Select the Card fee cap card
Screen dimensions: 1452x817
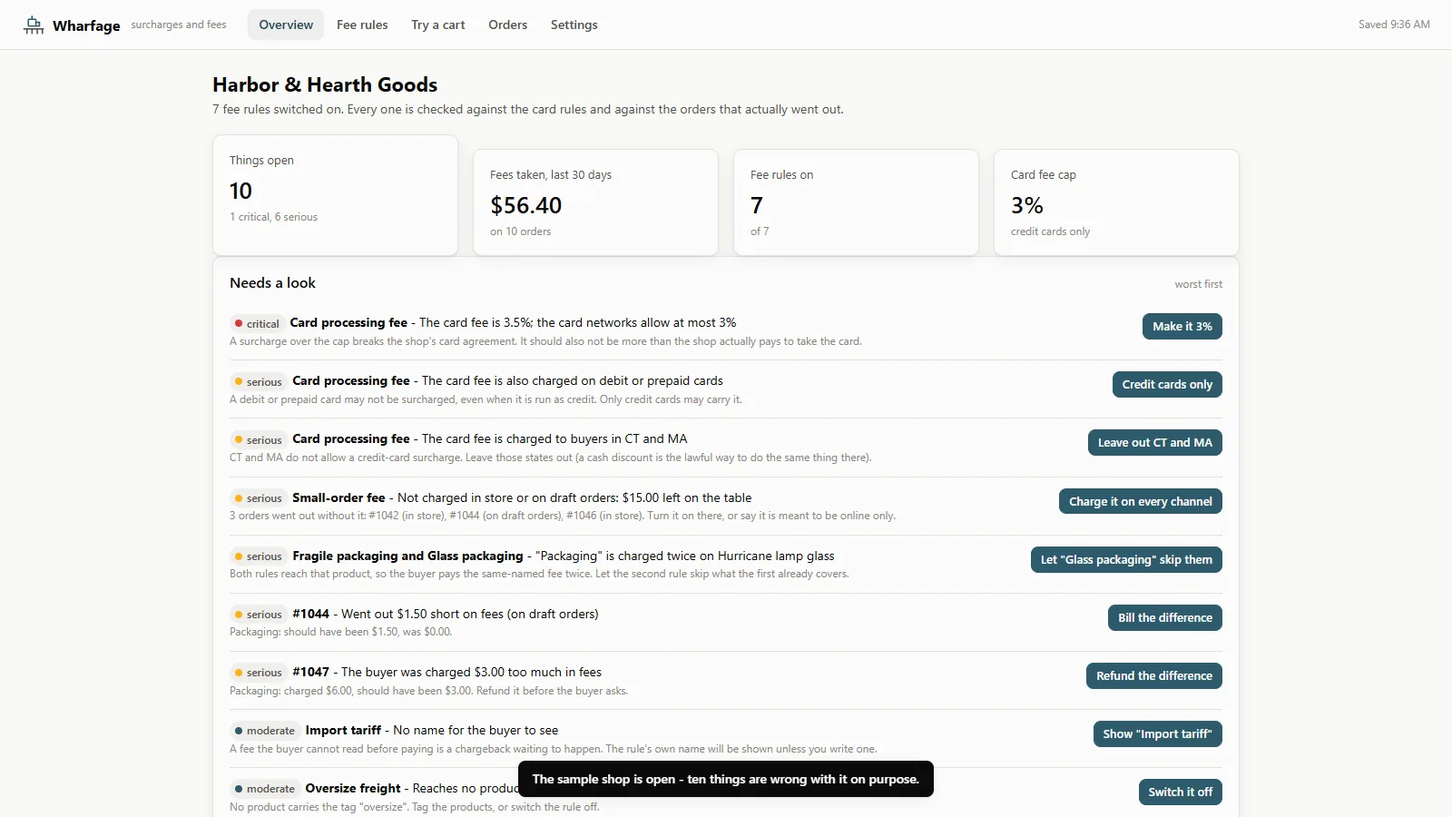[x=1116, y=202]
